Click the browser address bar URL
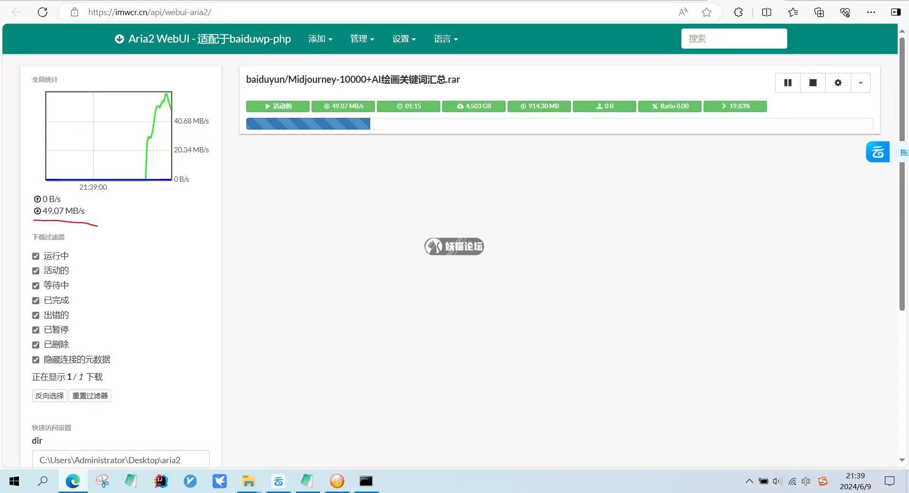This screenshot has width=909, height=493. 150,12
